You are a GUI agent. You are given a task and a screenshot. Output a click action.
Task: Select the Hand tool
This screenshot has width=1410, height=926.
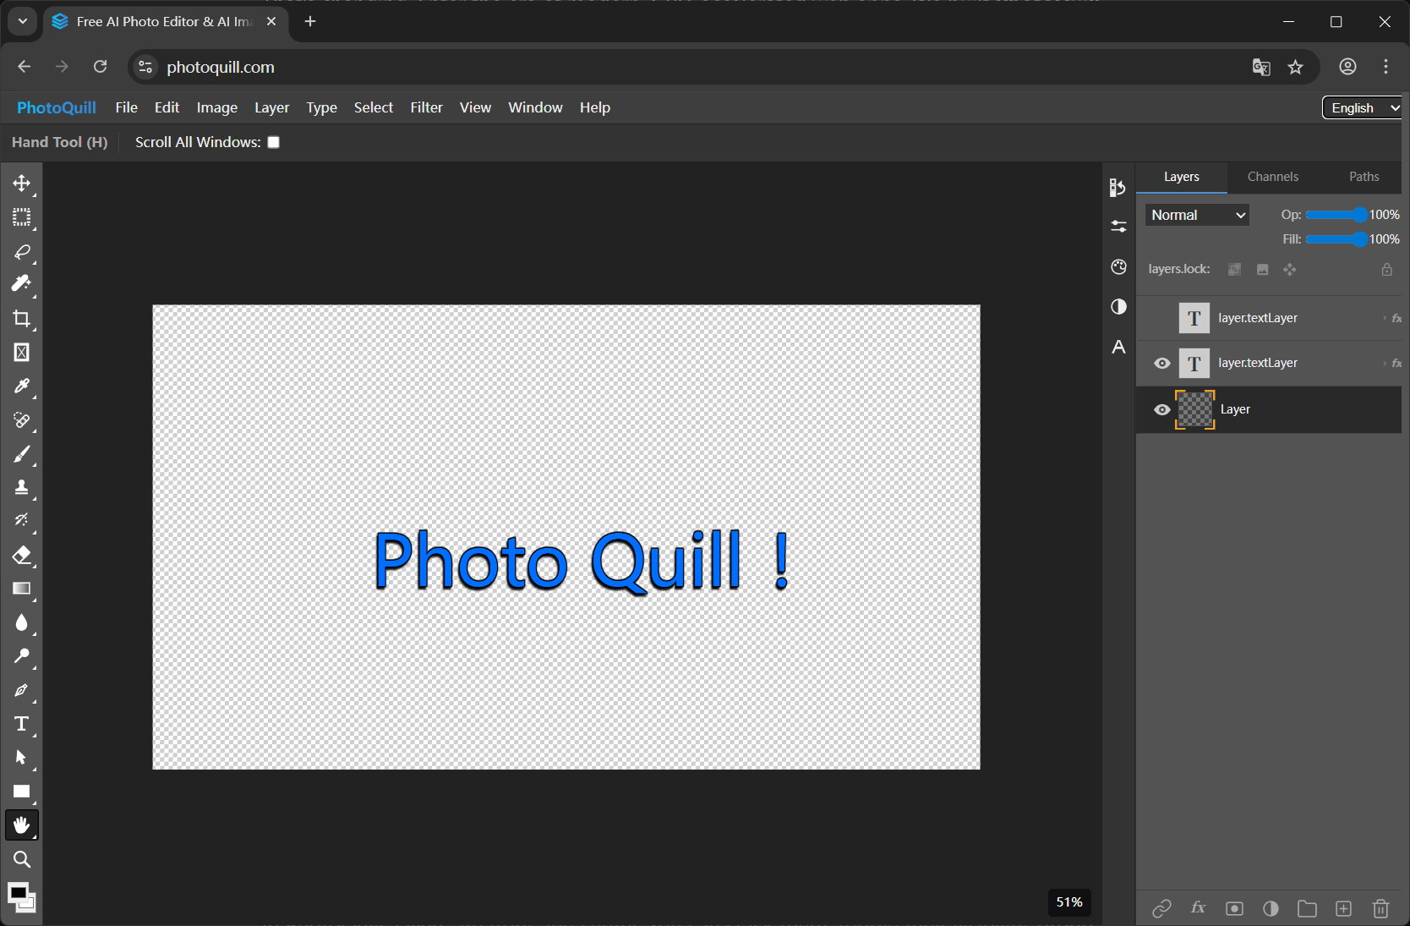[x=22, y=825]
